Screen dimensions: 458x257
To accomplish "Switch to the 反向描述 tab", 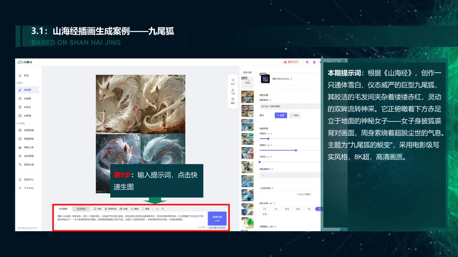I will click(x=81, y=209).
